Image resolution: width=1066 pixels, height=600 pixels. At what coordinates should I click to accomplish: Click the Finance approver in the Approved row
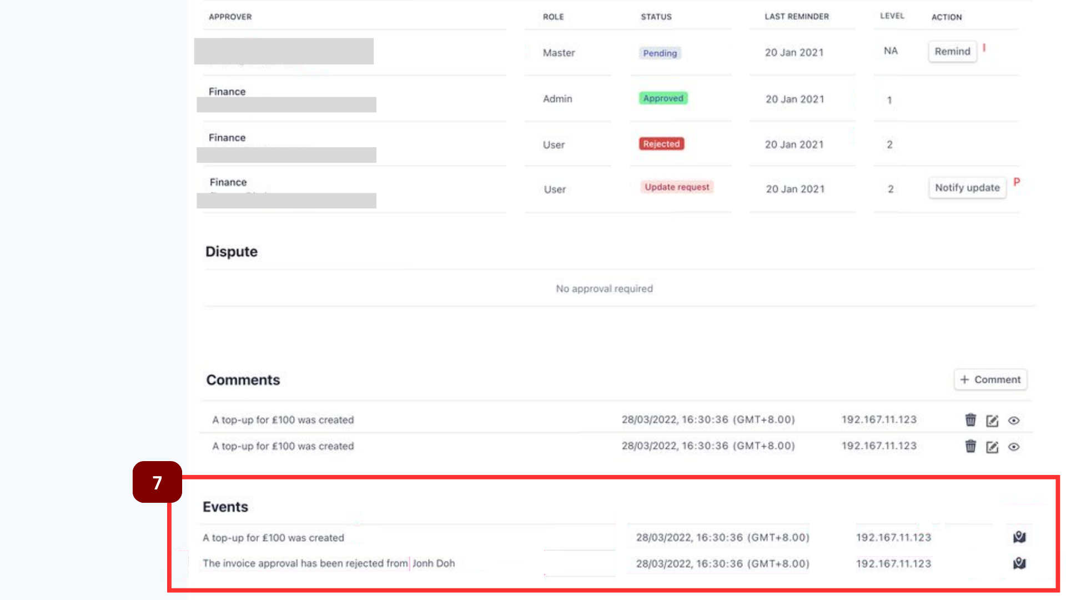coord(227,92)
